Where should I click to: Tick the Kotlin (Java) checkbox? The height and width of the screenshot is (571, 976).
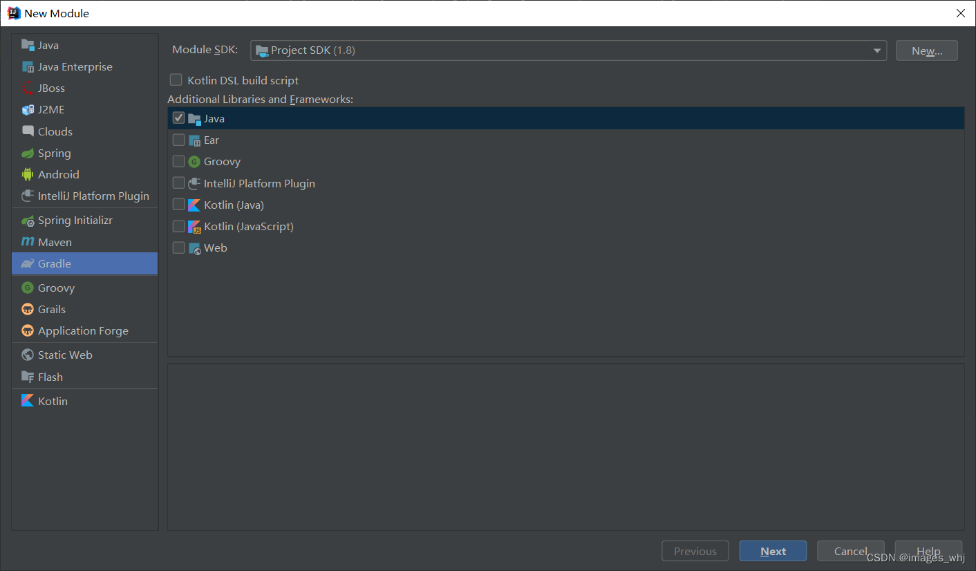pyautogui.click(x=179, y=205)
